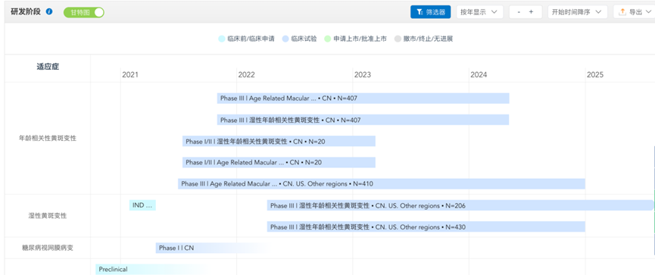Viewport: 655px width, 275px height.
Task: Click the 2022 year label
Action: point(246,75)
